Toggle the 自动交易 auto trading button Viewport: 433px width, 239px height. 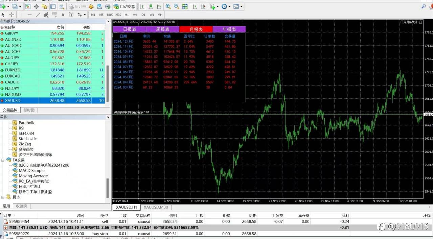tap(124, 6)
